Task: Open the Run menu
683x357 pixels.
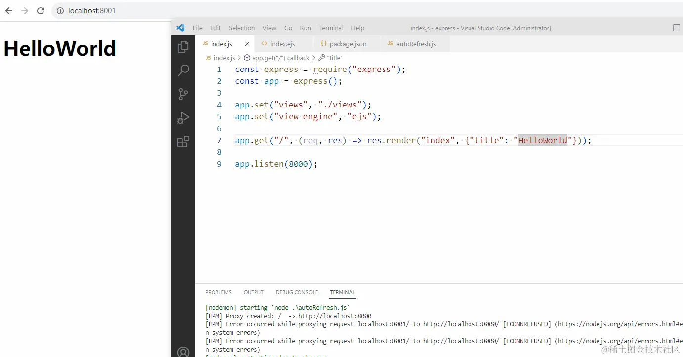Action: [x=306, y=28]
